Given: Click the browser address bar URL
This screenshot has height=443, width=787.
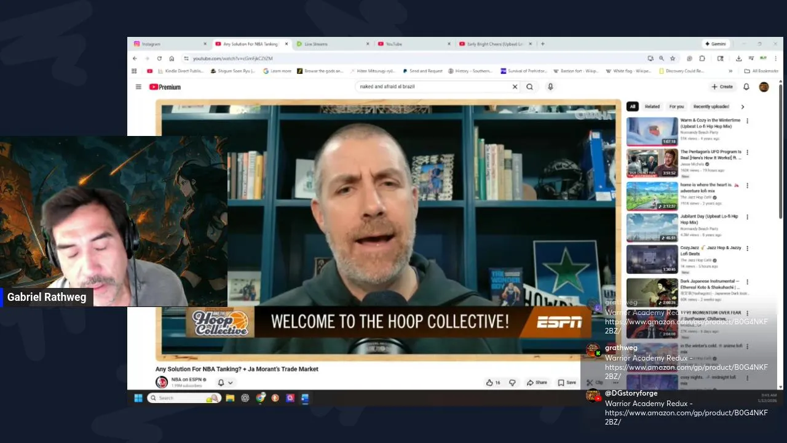Looking at the screenshot, I should [233, 58].
